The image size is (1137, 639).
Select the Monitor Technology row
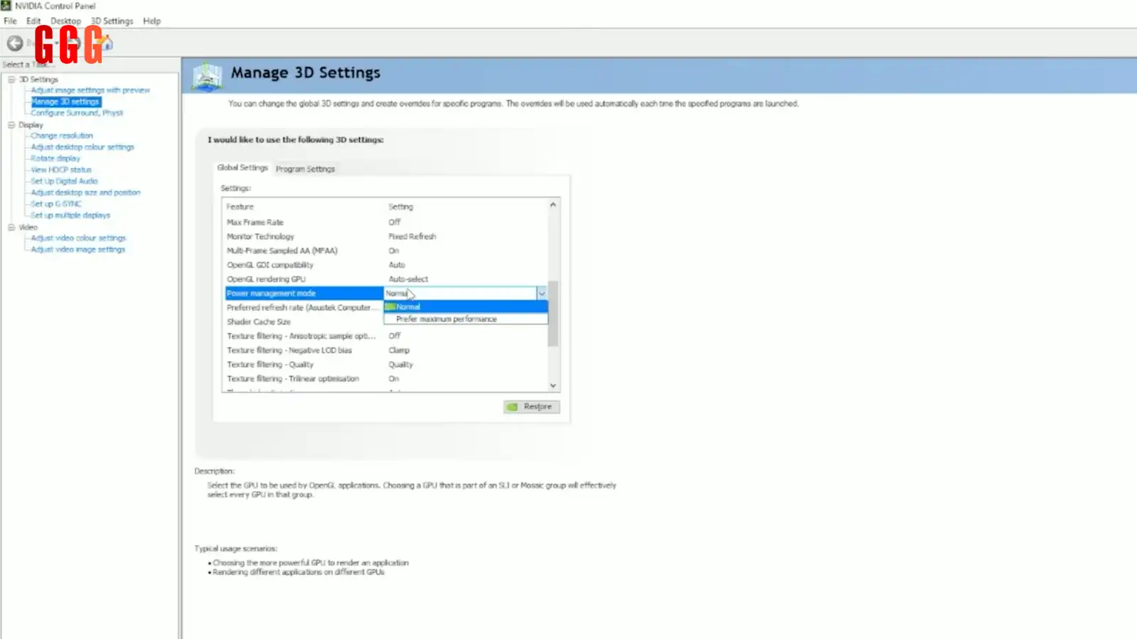tap(385, 237)
